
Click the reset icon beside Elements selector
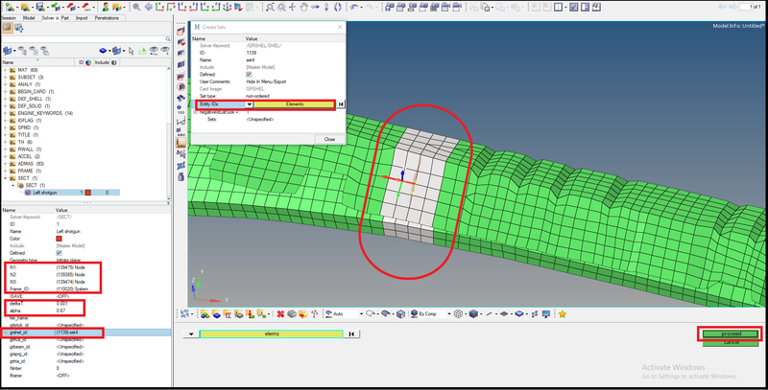[341, 104]
